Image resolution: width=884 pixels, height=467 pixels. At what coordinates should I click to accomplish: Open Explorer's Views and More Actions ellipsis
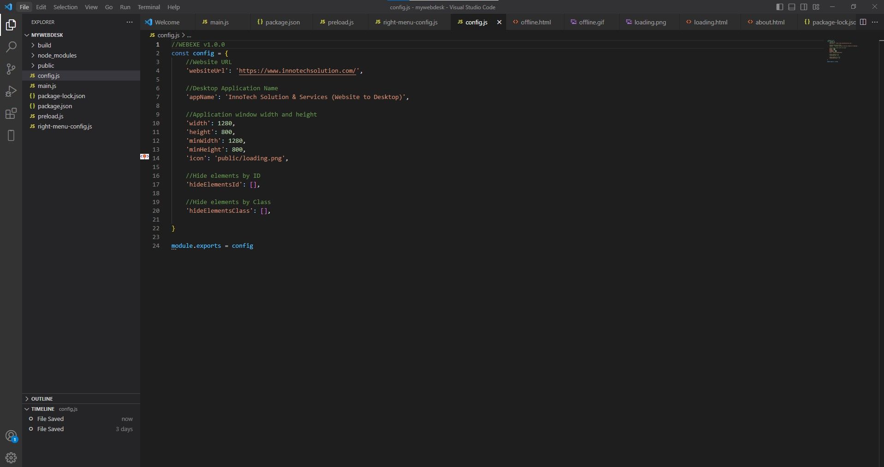tap(130, 22)
